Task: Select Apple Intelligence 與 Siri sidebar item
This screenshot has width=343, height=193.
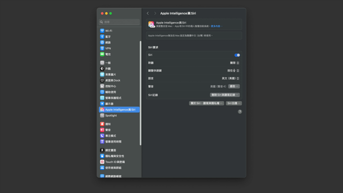Action: 119,110
